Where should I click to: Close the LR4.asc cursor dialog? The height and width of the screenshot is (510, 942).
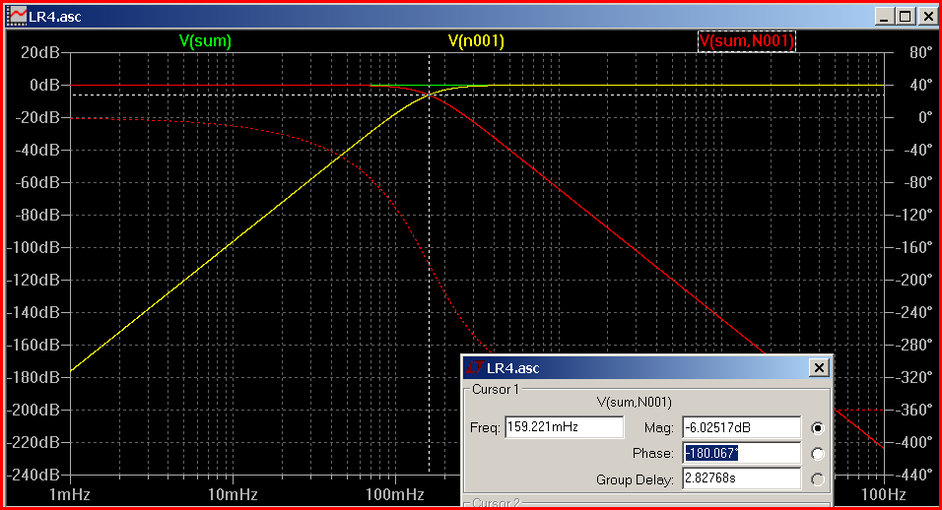click(819, 367)
